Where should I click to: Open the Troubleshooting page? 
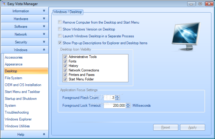pyautogui.click(x=17, y=112)
